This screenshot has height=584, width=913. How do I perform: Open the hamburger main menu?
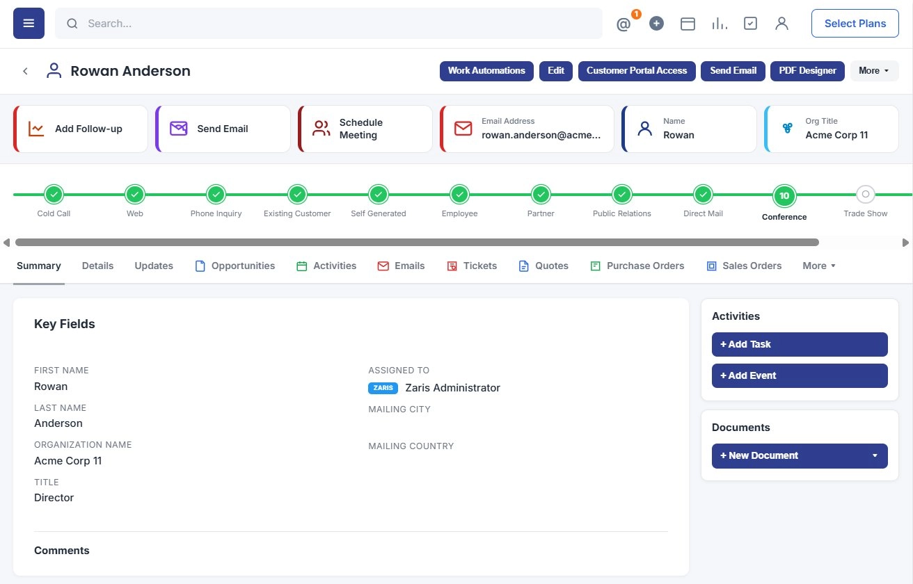pos(29,24)
